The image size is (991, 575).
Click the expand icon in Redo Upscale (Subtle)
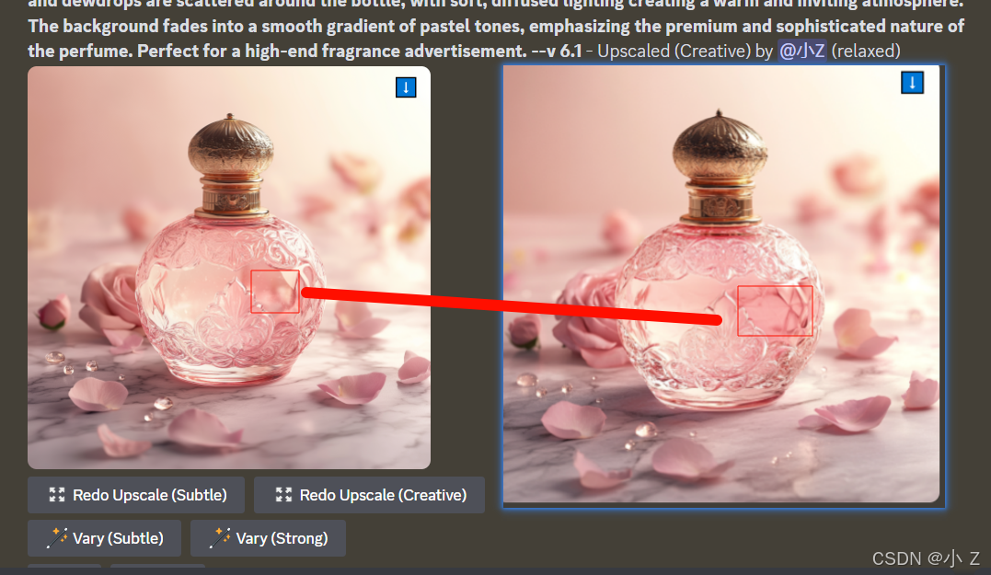tap(57, 495)
